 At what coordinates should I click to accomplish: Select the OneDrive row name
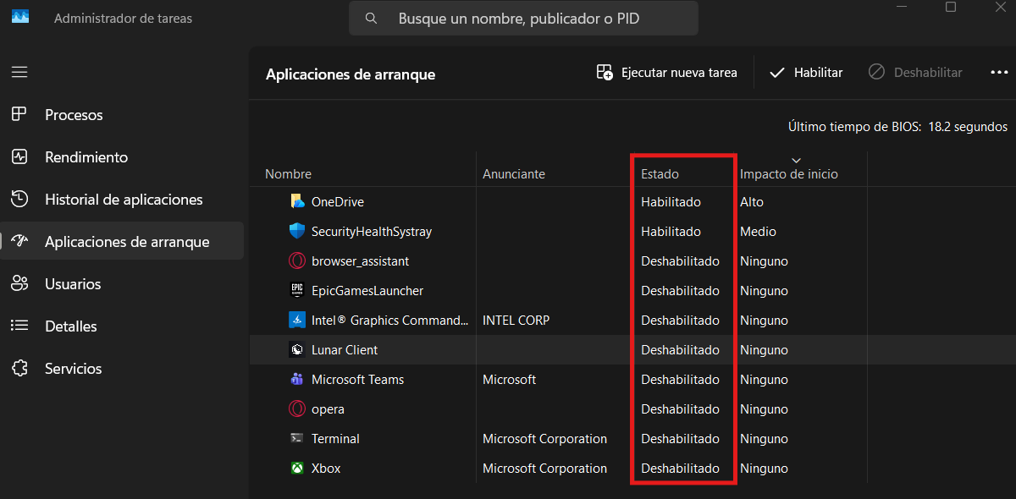(x=338, y=201)
